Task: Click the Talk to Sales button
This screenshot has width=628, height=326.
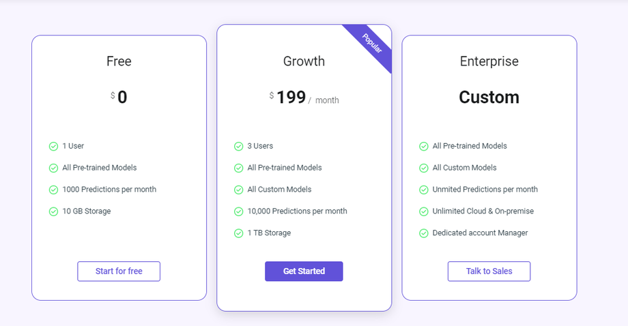Action: pos(489,271)
